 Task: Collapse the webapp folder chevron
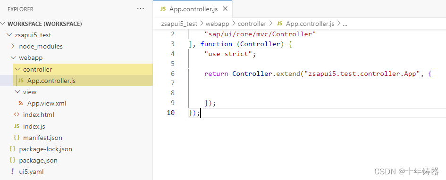(13, 57)
